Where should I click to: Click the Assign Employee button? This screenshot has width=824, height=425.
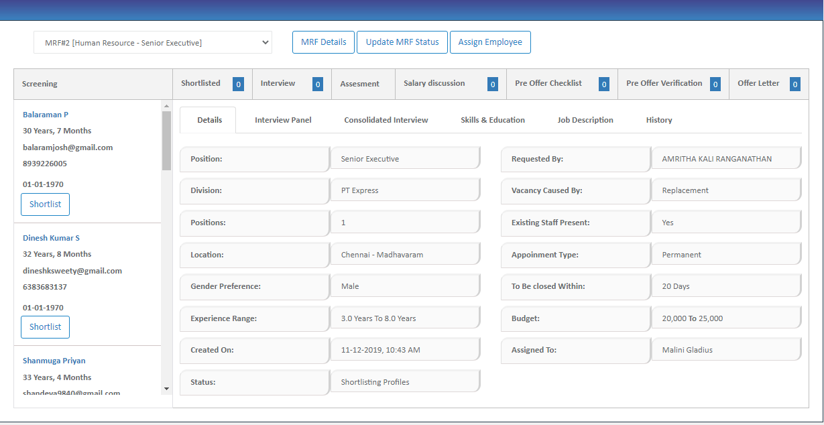point(490,42)
